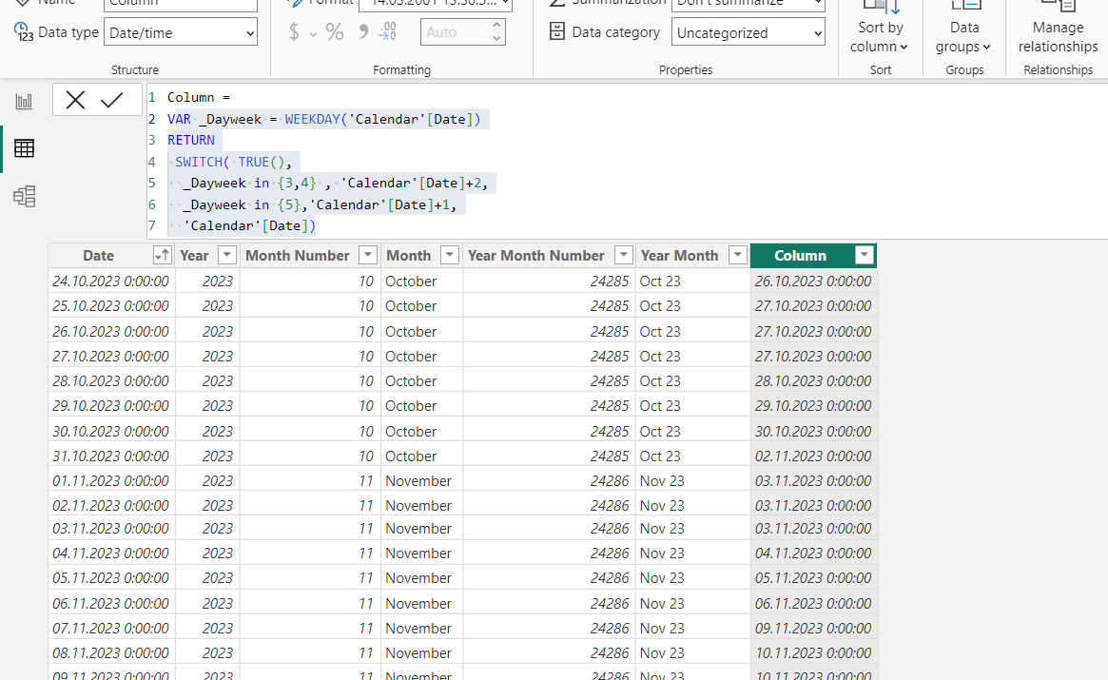Open the Year Month Number filter dropdown
Viewport: 1108px width, 680px height.
(623, 255)
